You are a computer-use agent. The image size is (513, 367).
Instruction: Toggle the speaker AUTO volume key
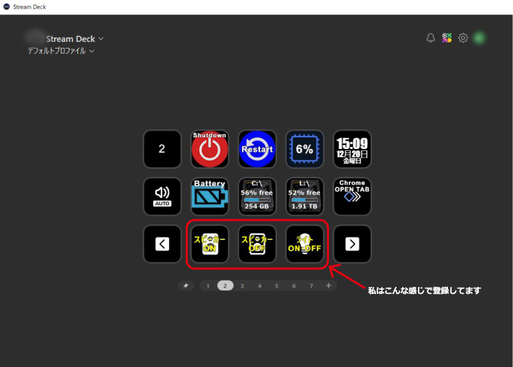click(x=162, y=196)
